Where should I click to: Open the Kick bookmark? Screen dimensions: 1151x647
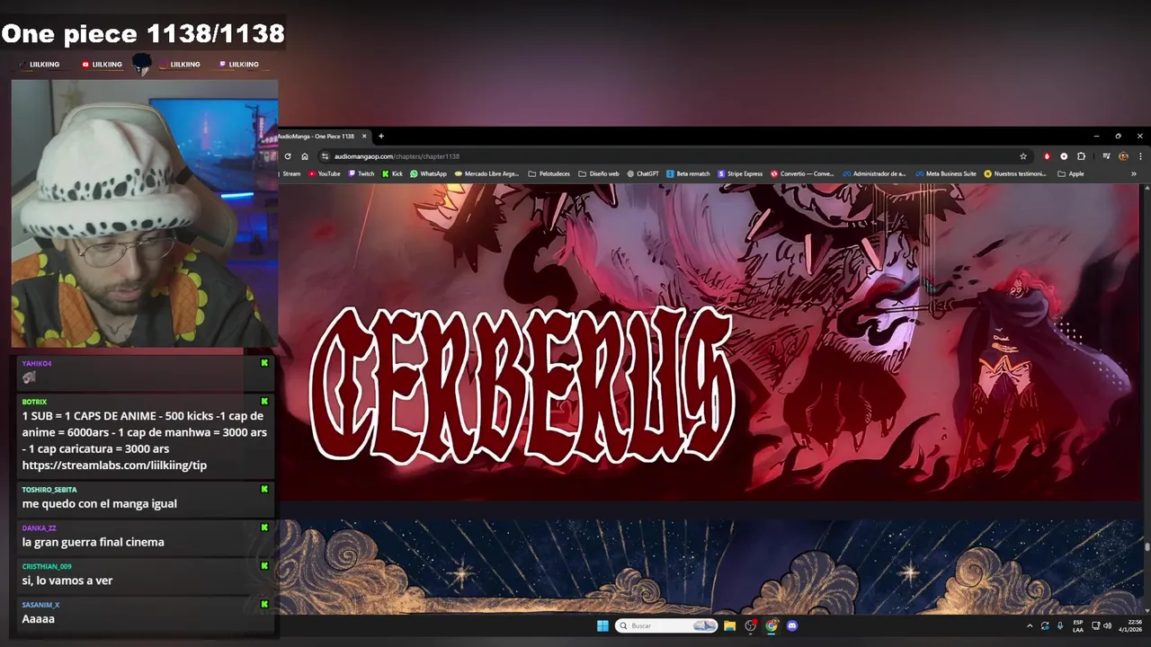392,173
